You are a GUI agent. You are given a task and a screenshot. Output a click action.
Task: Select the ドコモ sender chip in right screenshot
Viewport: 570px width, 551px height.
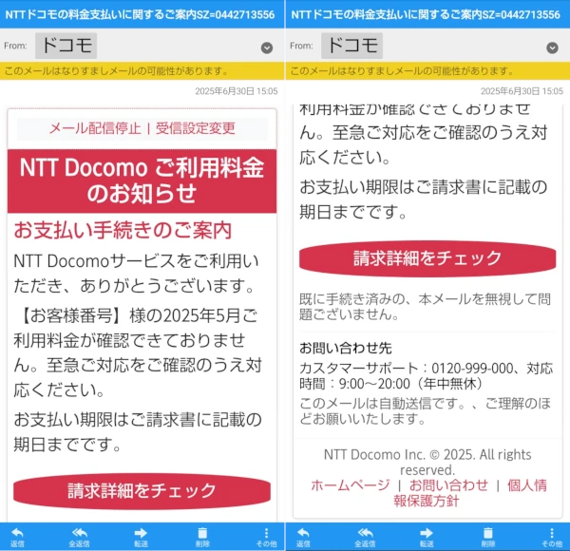(351, 46)
